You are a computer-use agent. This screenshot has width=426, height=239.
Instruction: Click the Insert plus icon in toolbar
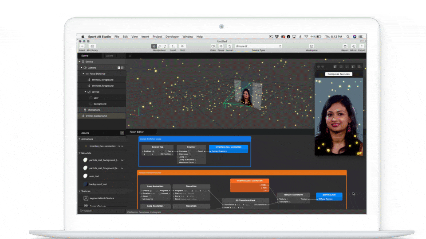(82, 46)
